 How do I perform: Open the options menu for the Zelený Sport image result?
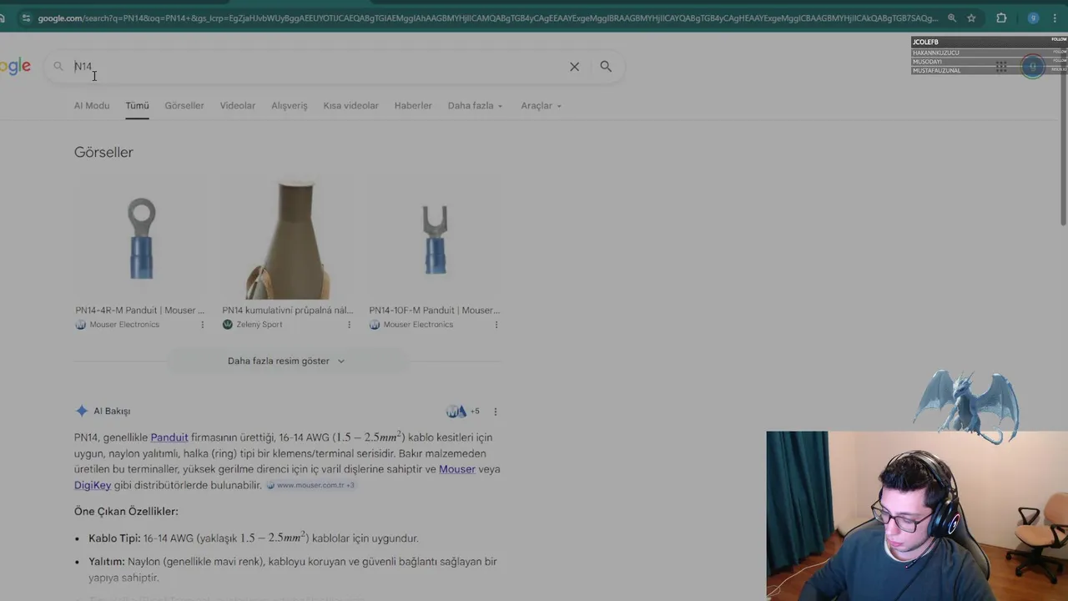tap(349, 325)
